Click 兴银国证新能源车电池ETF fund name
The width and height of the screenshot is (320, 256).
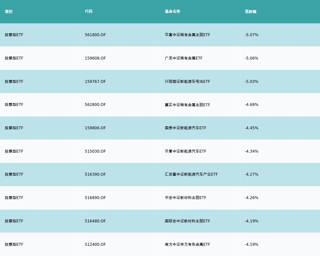pyautogui.click(x=188, y=82)
